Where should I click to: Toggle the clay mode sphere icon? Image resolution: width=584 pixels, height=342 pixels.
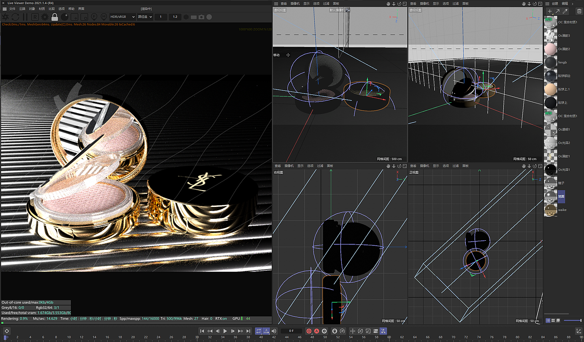tap(64, 17)
